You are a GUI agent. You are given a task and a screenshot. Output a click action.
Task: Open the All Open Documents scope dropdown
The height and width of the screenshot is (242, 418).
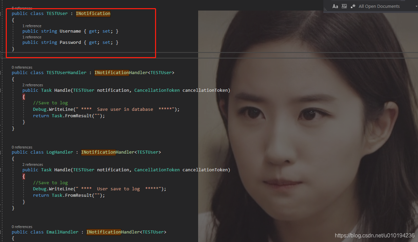[388, 6]
